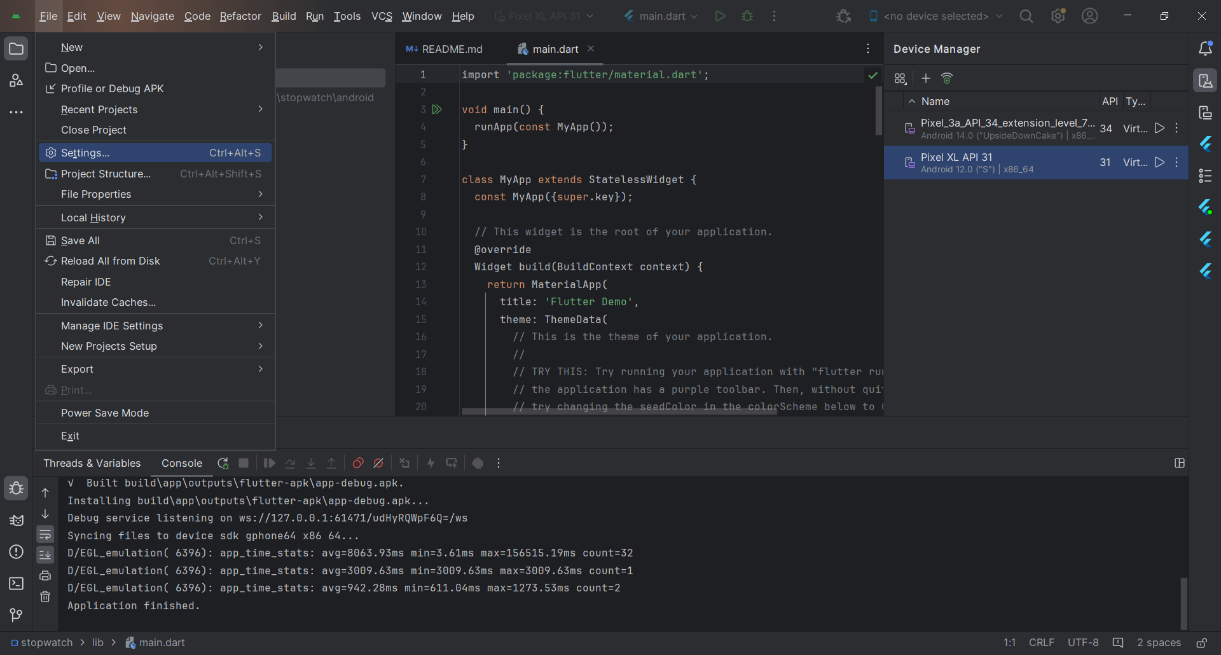Open the device selector dropdown
The image size is (1221, 655).
(935, 16)
